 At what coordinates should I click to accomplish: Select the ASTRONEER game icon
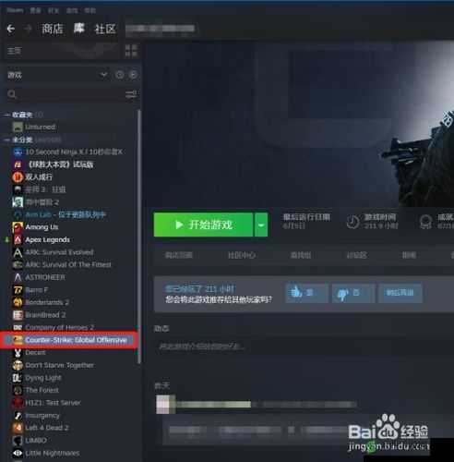(x=18, y=277)
